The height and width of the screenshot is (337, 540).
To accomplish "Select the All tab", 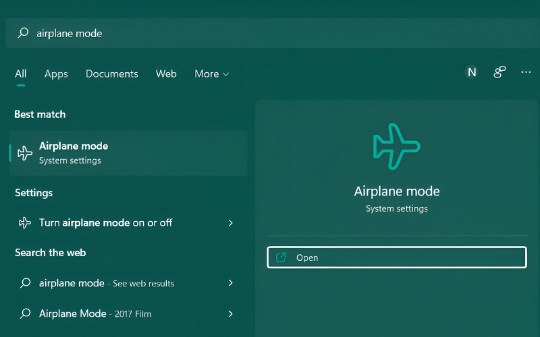I will [21, 74].
